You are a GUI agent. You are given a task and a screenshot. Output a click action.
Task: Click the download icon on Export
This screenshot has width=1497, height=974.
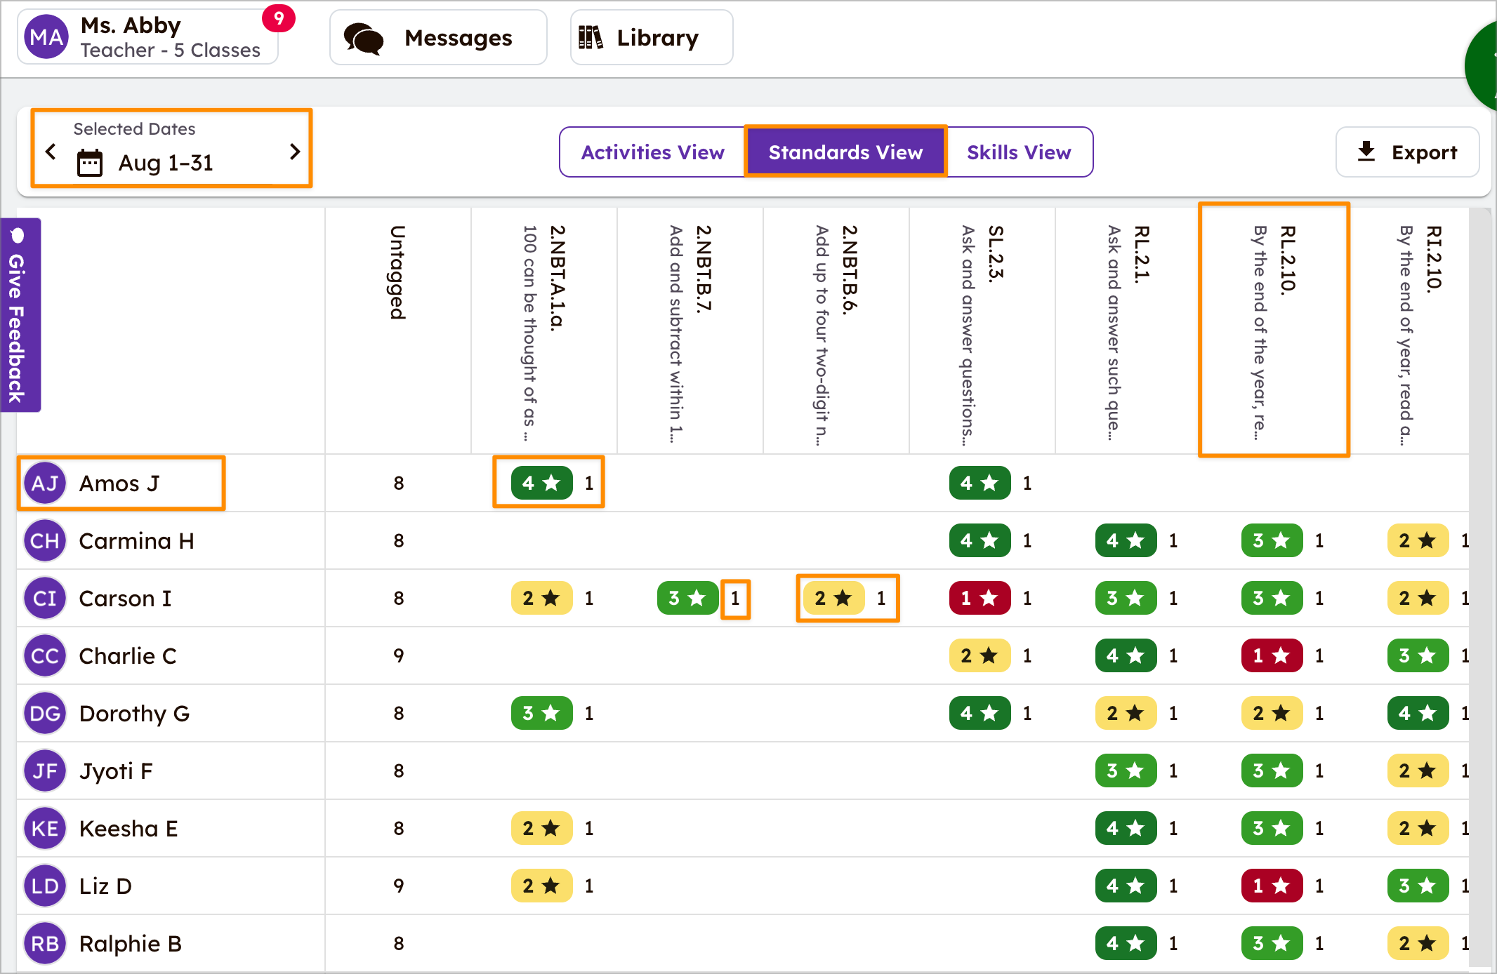pyautogui.click(x=1366, y=152)
